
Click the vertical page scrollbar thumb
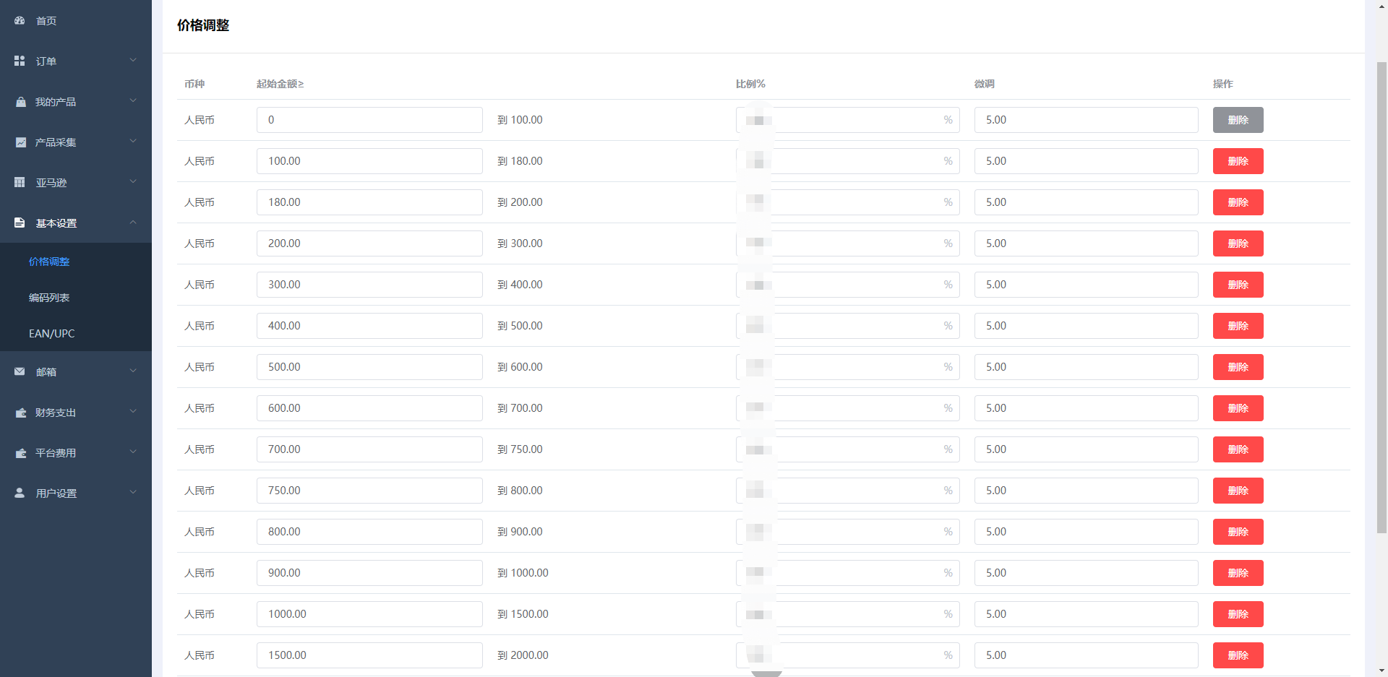[x=1381, y=296]
